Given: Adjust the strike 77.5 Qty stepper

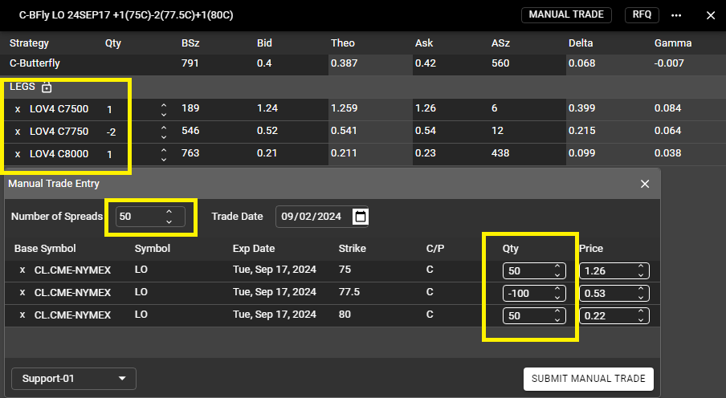Looking at the screenshot, I should [x=557, y=293].
